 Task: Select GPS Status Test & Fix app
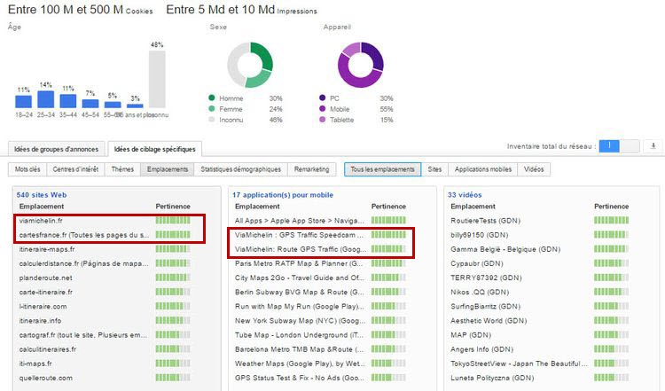coord(300,378)
